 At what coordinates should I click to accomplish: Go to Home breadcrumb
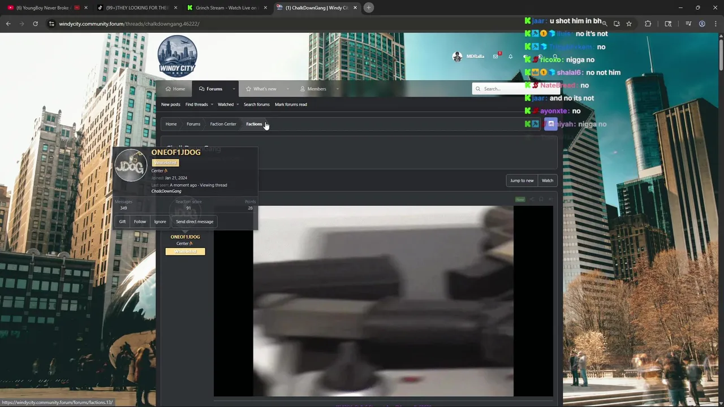point(171,124)
